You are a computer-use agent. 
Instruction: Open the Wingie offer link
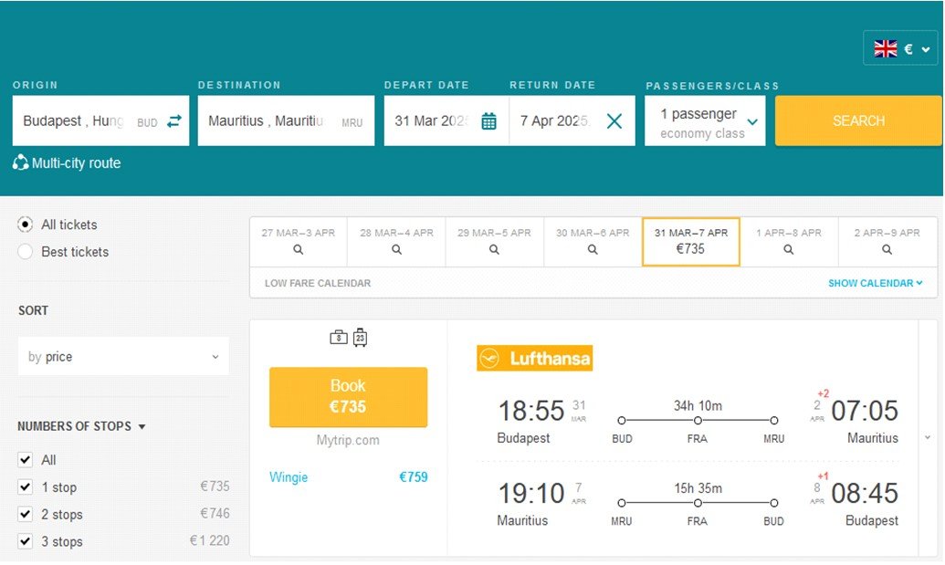pyautogui.click(x=289, y=477)
